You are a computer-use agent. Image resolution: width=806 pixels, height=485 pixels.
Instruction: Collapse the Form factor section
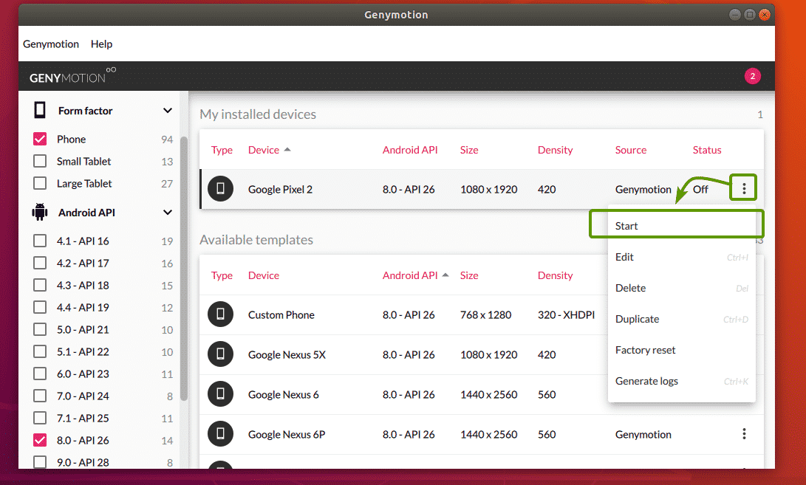(x=168, y=111)
